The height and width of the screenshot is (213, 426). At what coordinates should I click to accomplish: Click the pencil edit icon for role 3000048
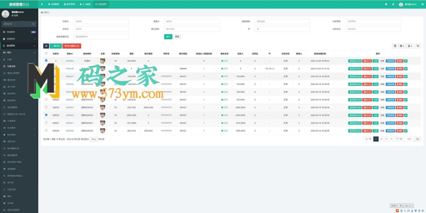(x=406, y=69)
